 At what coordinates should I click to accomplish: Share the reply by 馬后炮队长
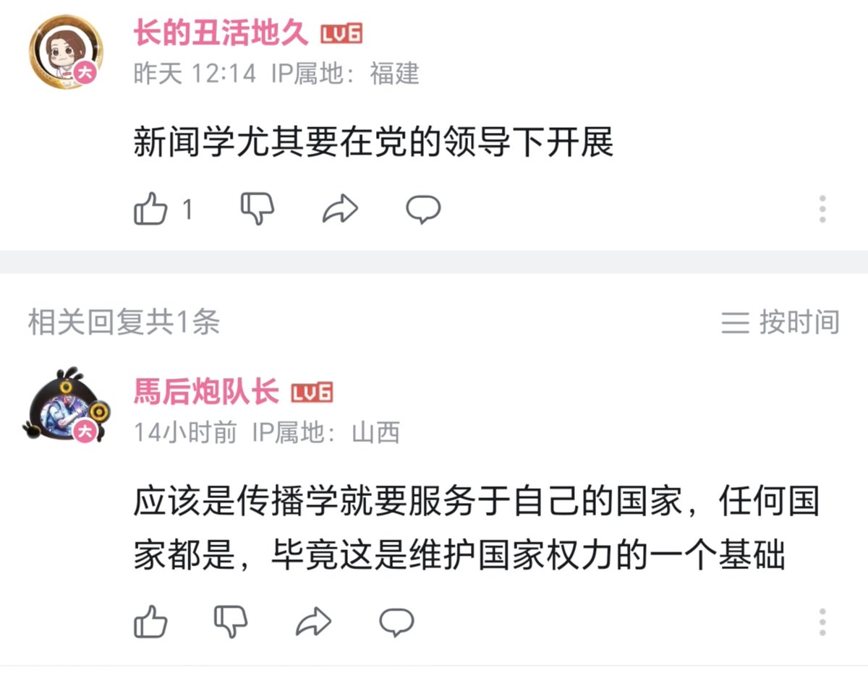[314, 622]
